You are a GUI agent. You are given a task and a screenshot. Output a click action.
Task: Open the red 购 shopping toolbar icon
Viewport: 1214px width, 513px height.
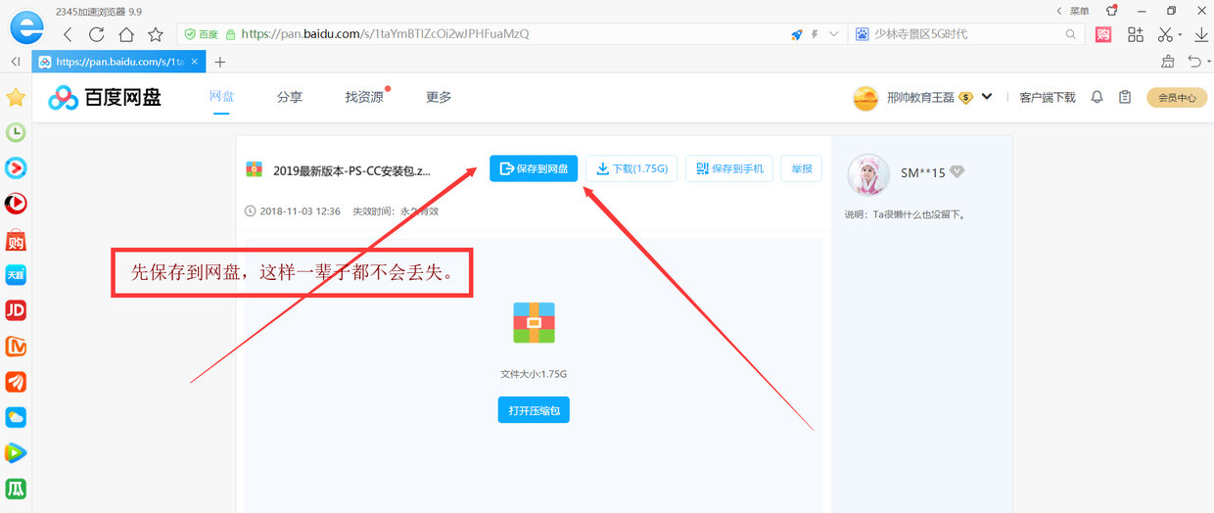tap(1103, 34)
